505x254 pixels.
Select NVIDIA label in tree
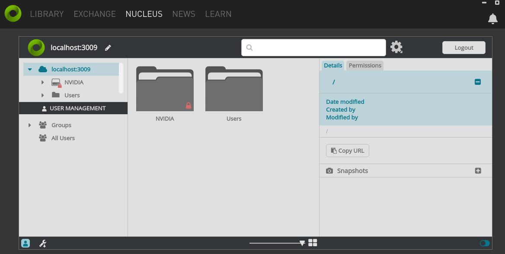click(74, 82)
